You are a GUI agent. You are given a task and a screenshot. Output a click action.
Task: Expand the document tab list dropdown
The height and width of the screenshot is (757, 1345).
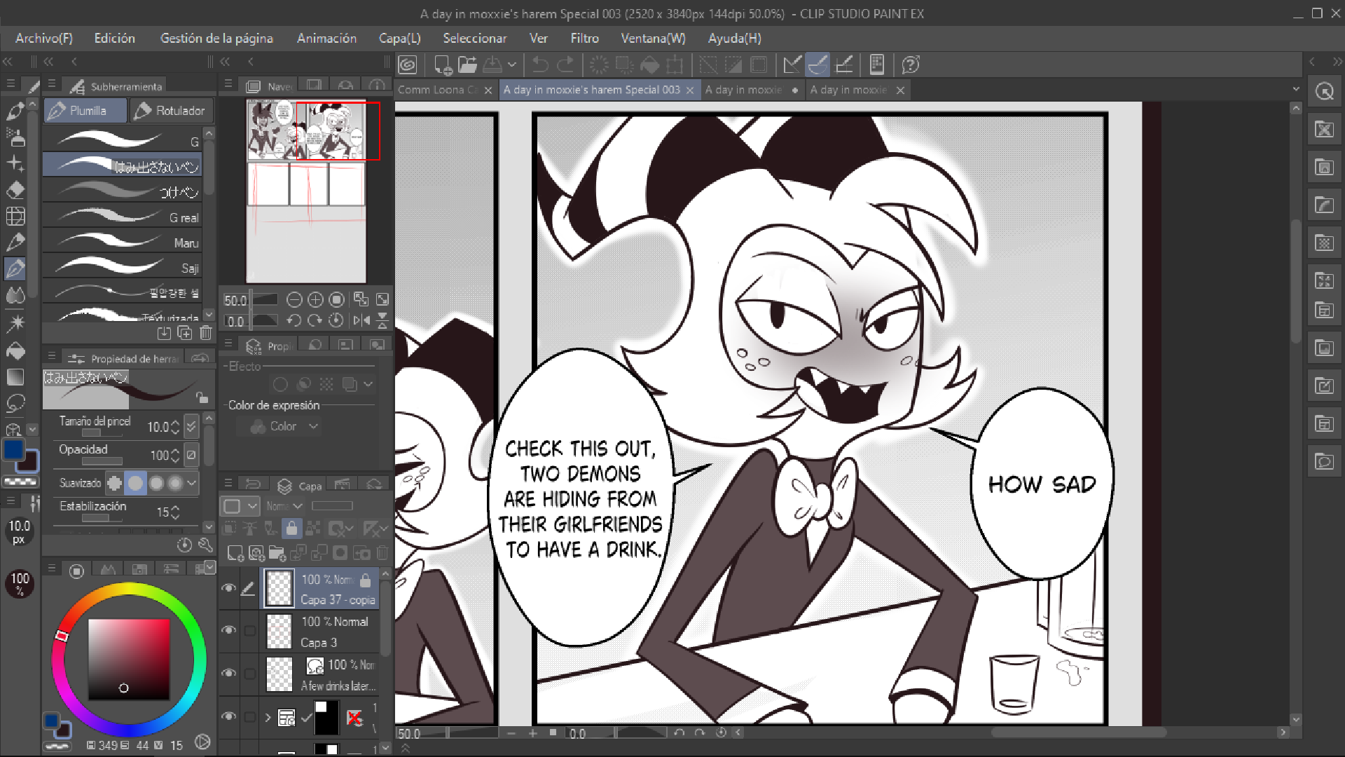coord(1296,90)
